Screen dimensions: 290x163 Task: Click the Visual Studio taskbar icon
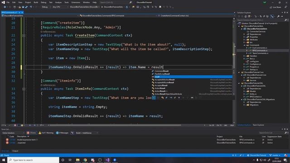107,160
